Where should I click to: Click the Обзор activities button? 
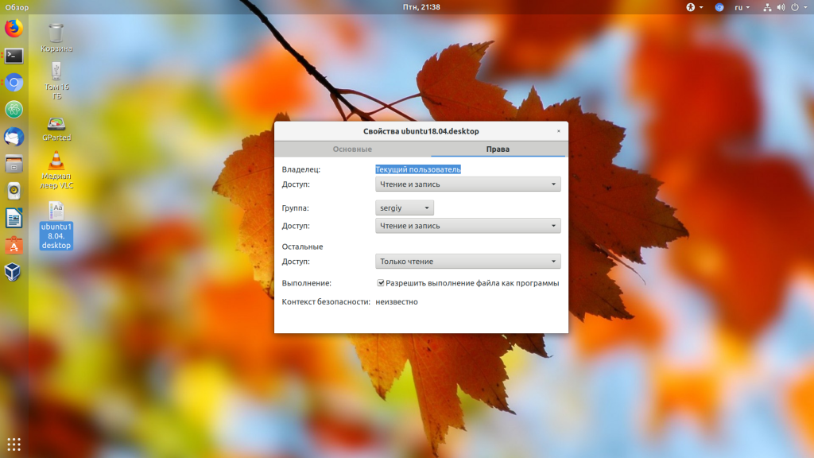pyautogui.click(x=17, y=7)
